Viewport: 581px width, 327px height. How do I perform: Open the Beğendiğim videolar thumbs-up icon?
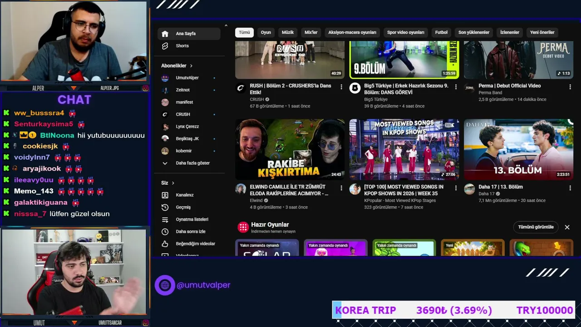tap(165, 244)
